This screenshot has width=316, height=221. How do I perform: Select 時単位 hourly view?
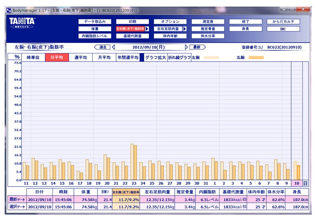click(x=33, y=58)
